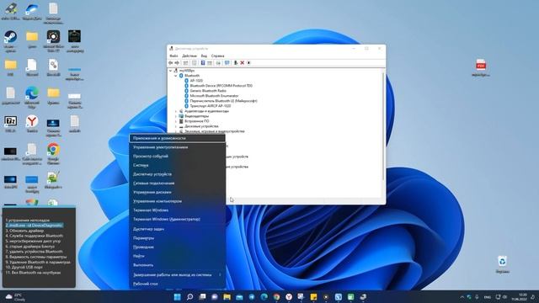The image size is (539, 303).
Task: Open the yellow Sticky Notes taskbar icon
Action: (x=313, y=297)
